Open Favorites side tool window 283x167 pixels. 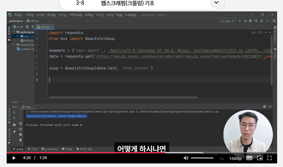[9, 136]
